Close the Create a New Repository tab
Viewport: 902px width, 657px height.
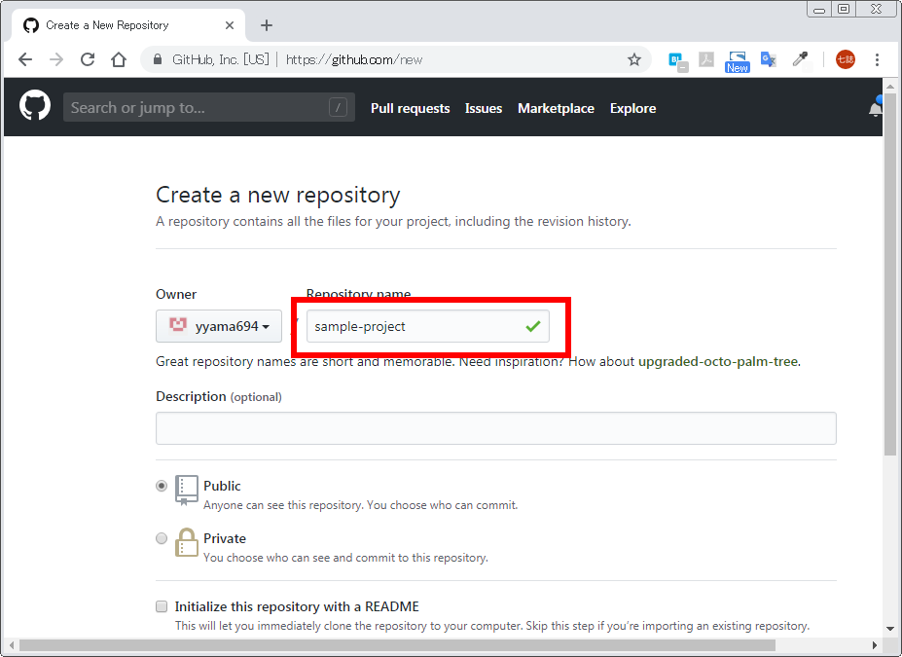pyautogui.click(x=230, y=25)
